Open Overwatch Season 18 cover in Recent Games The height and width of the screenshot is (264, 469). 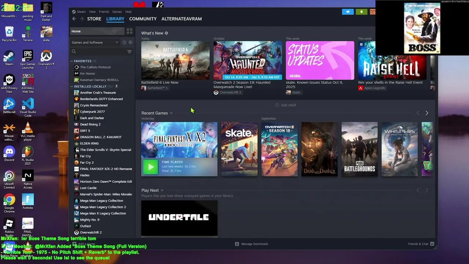pyautogui.click(x=279, y=149)
